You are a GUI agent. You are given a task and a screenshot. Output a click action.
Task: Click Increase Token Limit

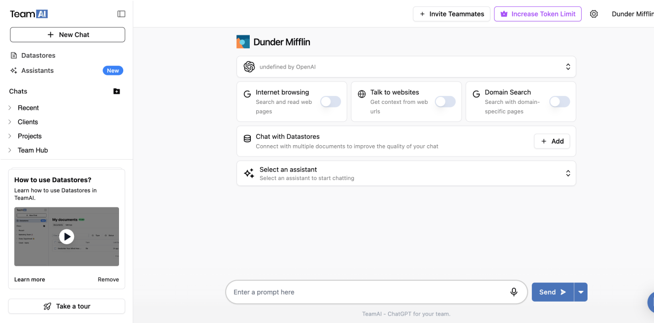click(x=537, y=13)
